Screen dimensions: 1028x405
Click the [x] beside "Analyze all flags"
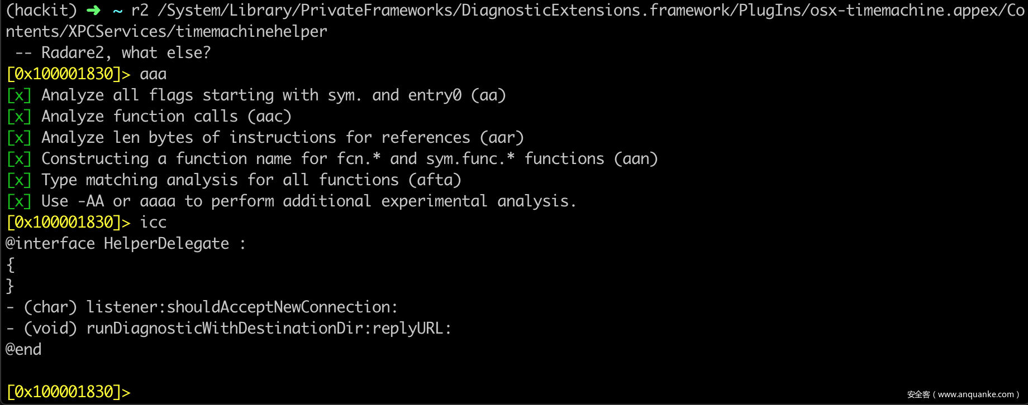point(19,95)
